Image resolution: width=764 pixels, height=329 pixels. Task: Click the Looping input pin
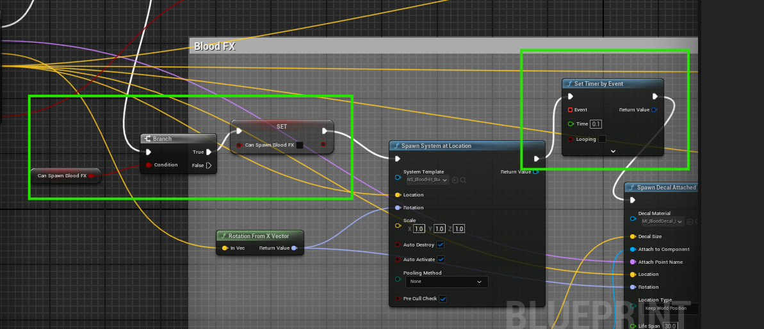(571, 139)
